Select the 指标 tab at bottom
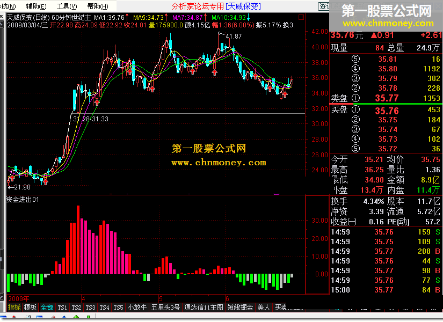443x322 pixels. 14,308
